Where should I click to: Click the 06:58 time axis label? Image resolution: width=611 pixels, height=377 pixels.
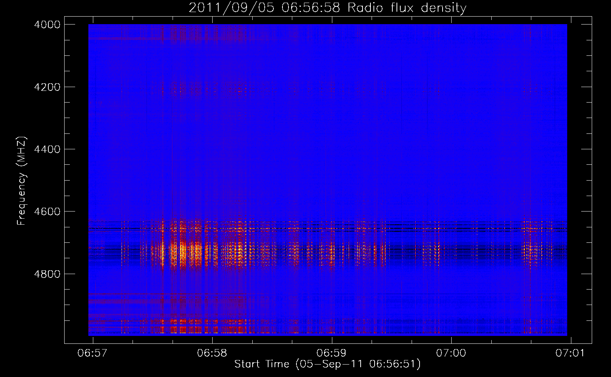[212, 353]
